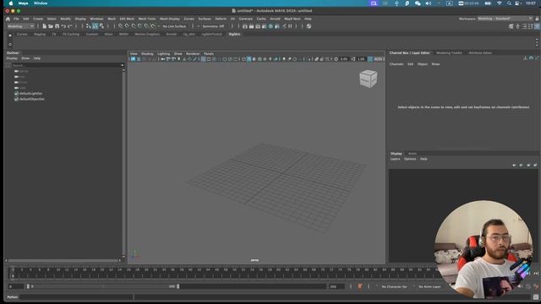Toggle Symmetry Off setting
This screenshot has height=304, width=541.
213,26
